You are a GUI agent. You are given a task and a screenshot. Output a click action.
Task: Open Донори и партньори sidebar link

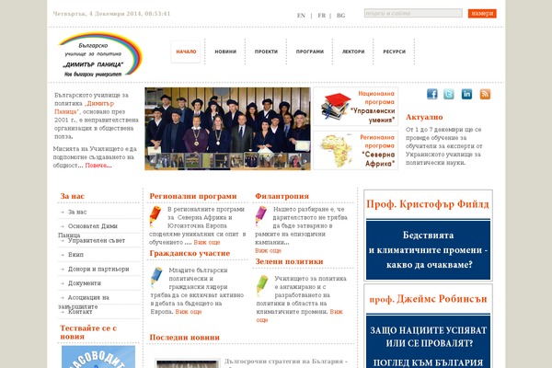98,269
